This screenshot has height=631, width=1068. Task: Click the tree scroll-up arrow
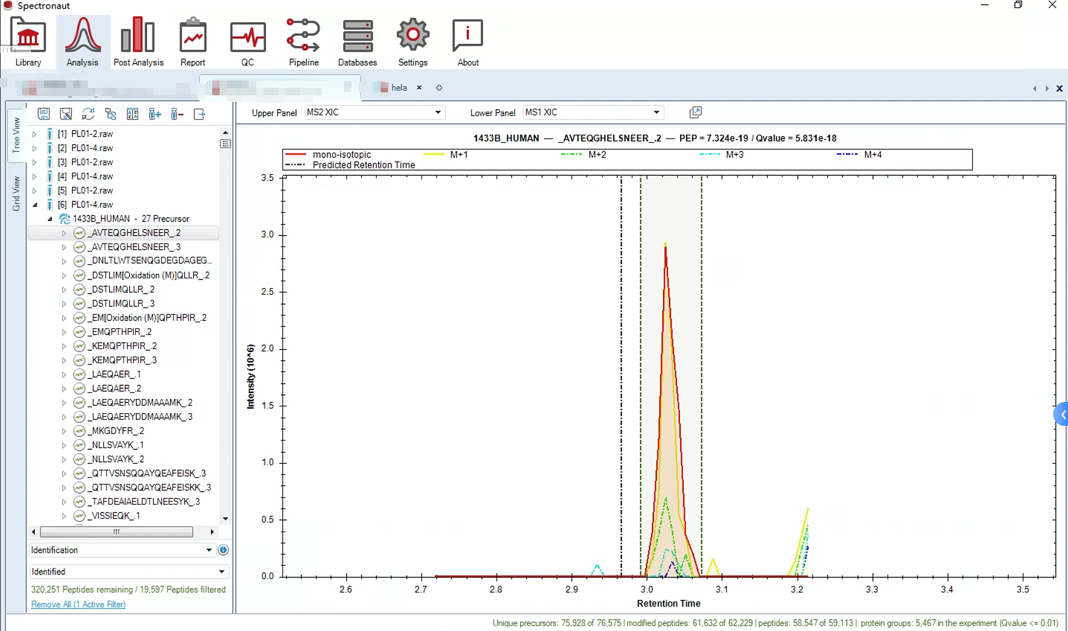pyautogui.click(x=226, y=132)
